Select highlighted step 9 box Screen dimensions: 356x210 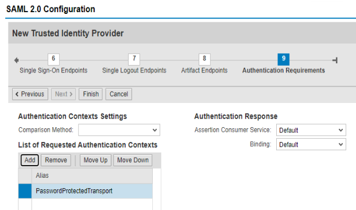click(283, 59)
